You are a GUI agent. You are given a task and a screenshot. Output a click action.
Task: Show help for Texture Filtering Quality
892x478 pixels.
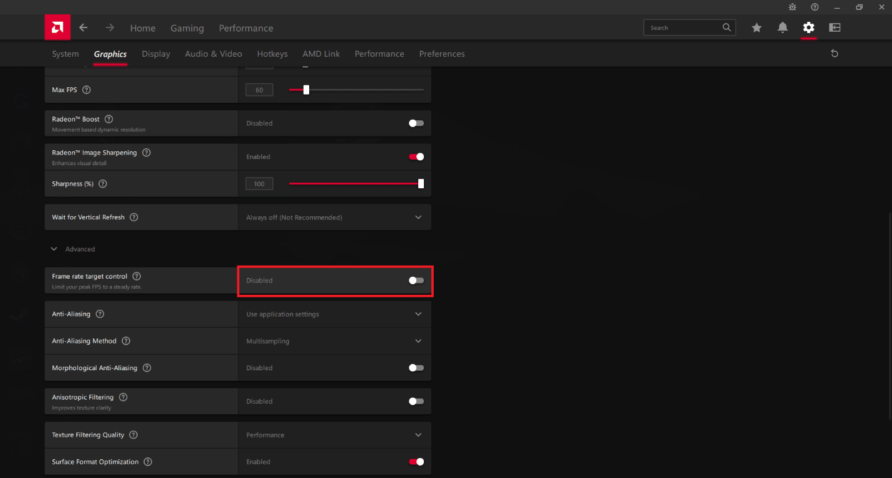click(133, 435)
